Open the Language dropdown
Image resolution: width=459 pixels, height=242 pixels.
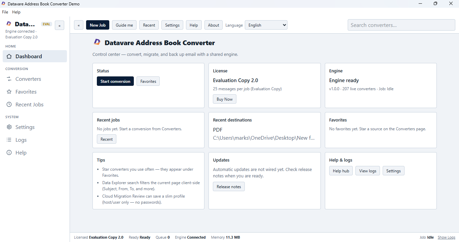pyautogui.click(x=266, y=25)
